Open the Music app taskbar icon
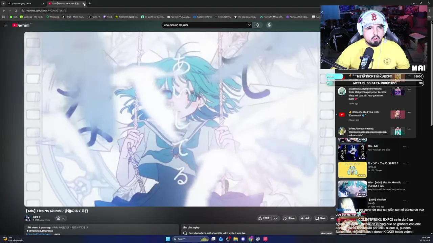Screen dimensions: 433x243 265,239
